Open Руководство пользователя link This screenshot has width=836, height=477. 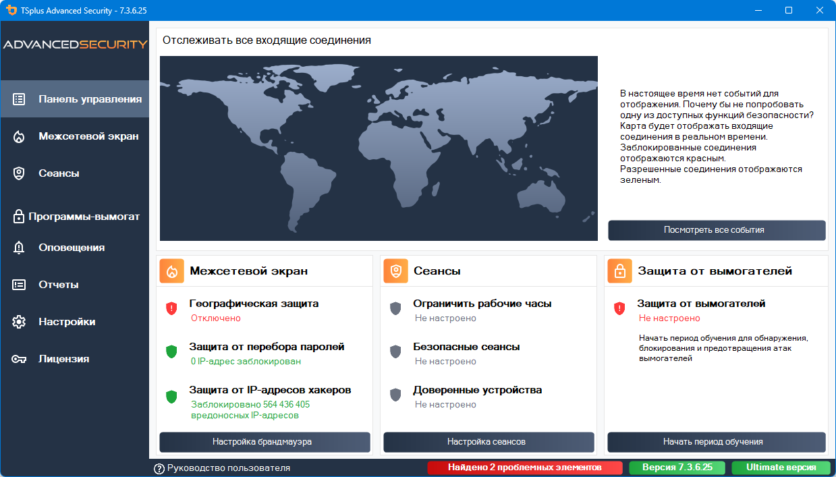(x=229, y=468)
